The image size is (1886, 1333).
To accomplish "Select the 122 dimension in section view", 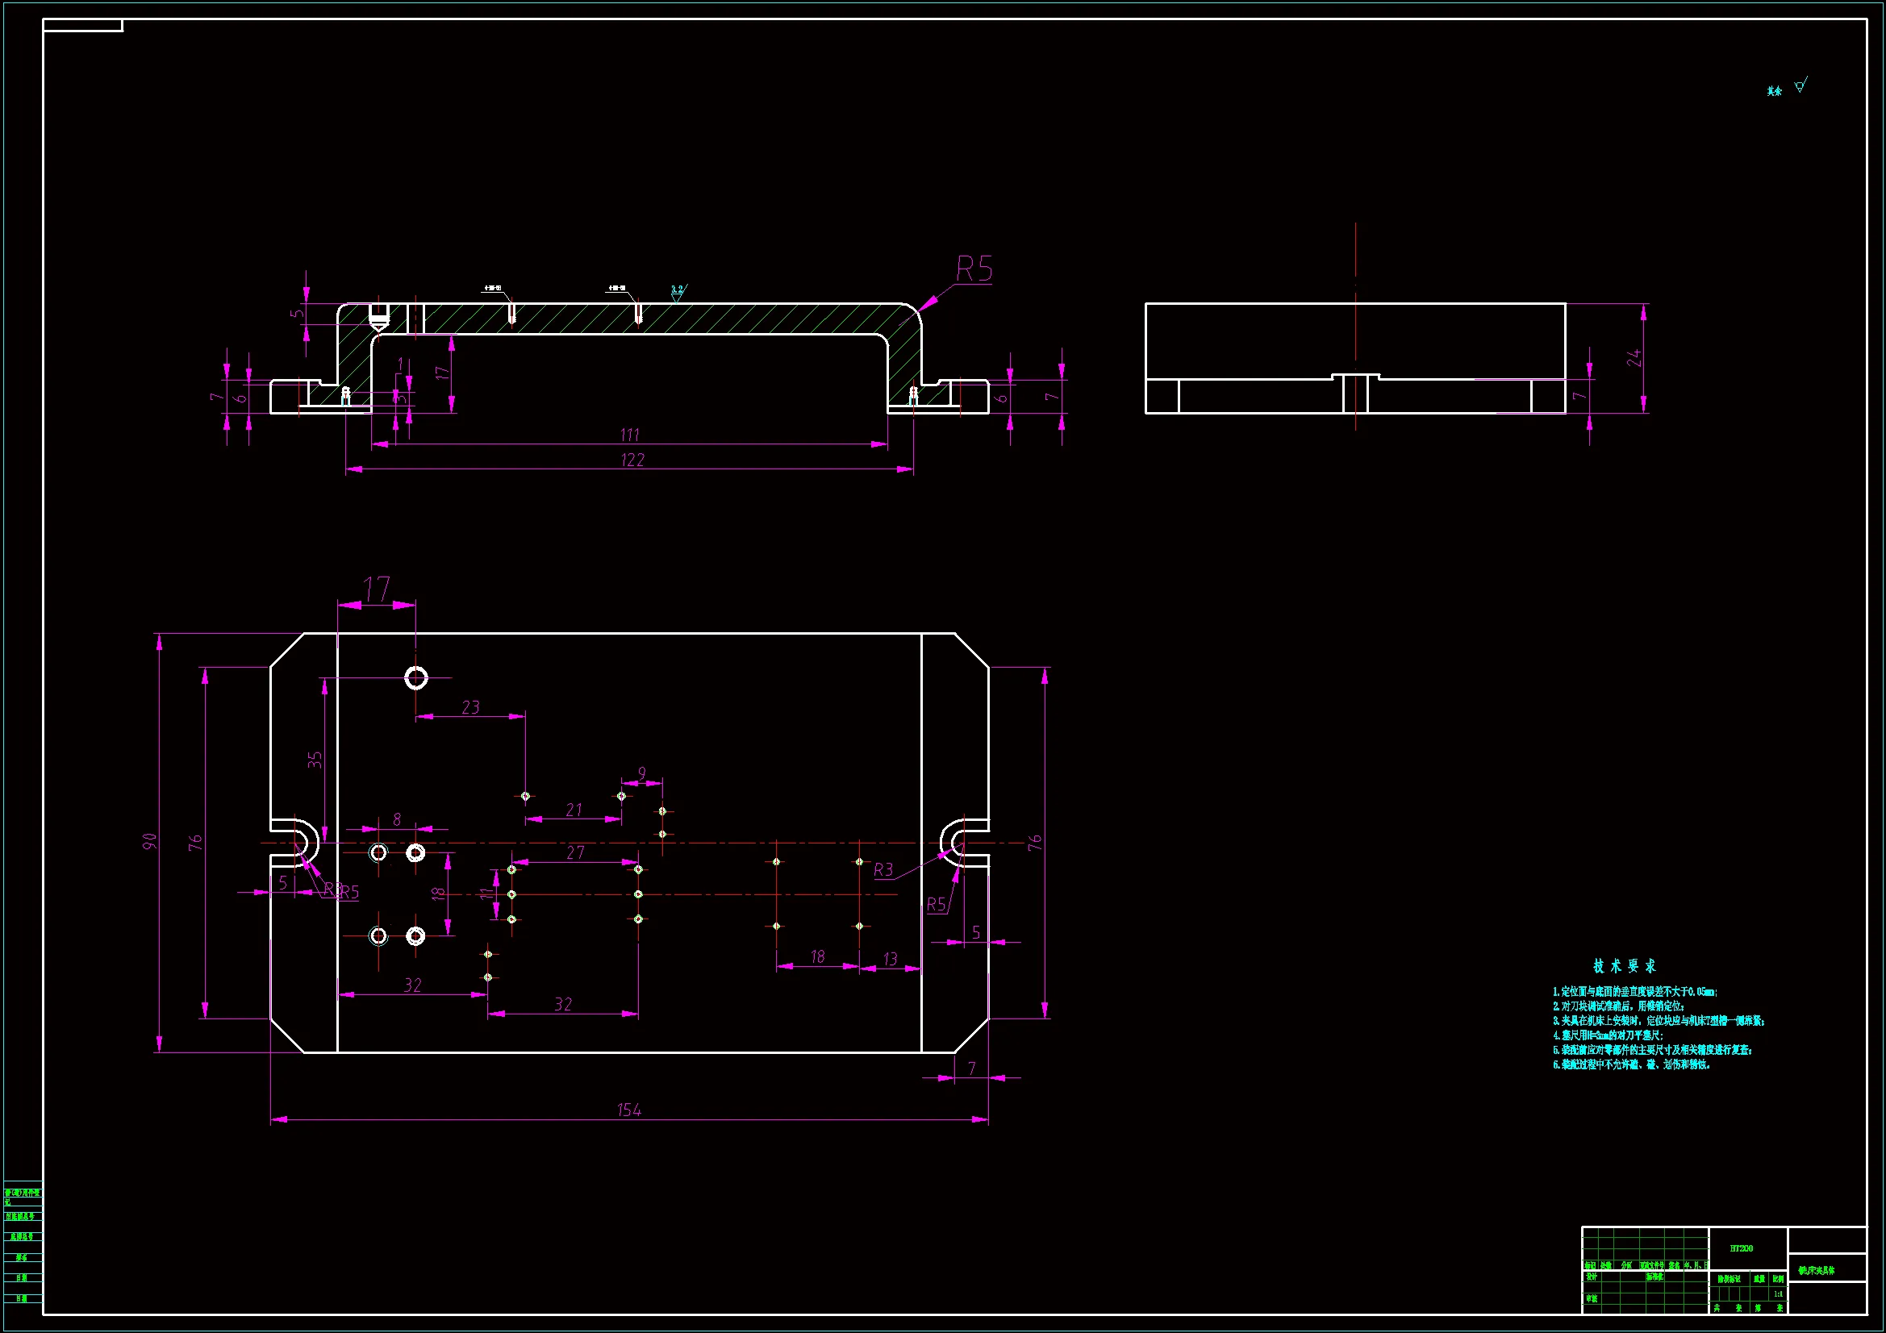I will 632,460.
